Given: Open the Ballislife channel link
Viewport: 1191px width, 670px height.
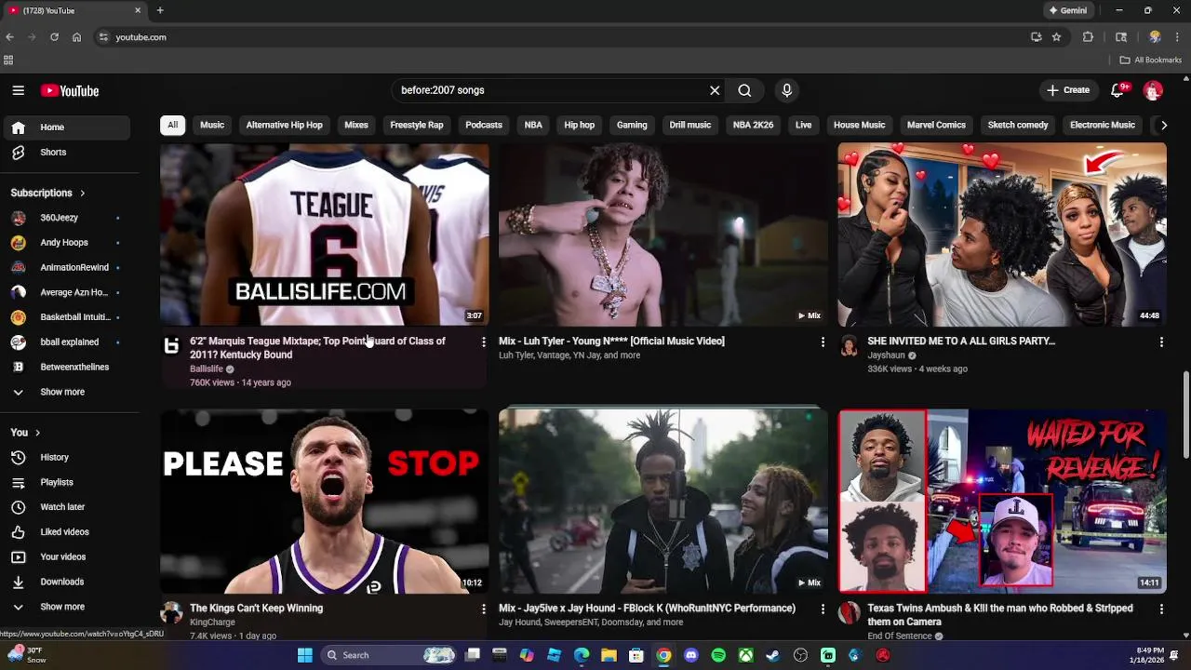Looking at the screenshot, I should [207, 368].
